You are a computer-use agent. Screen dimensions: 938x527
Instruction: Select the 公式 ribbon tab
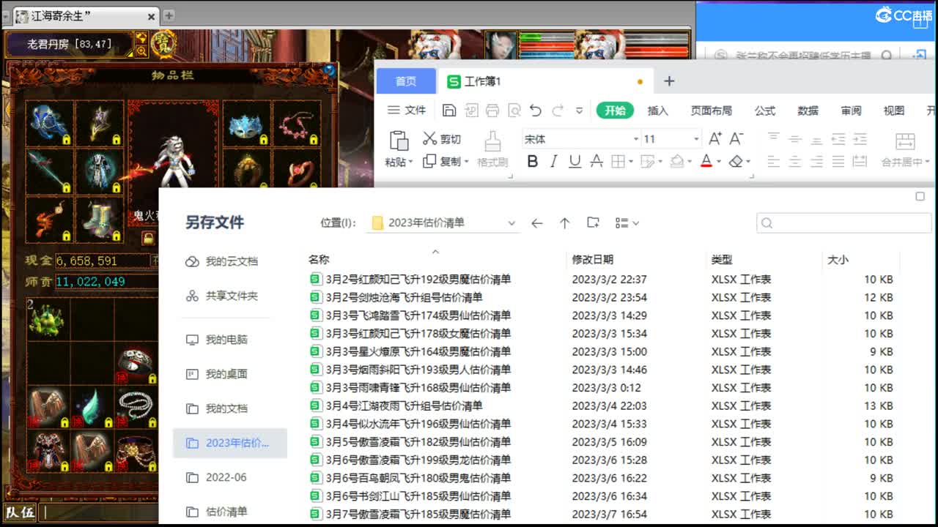pyautogui.click(x=765, y=111)
